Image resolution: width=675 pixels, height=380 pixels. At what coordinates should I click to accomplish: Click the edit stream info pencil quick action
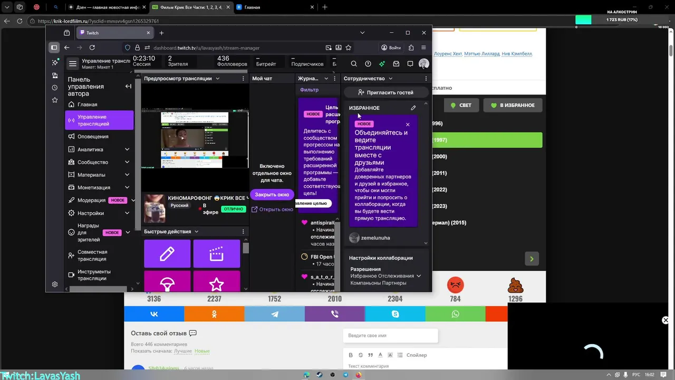coord(167,254)
